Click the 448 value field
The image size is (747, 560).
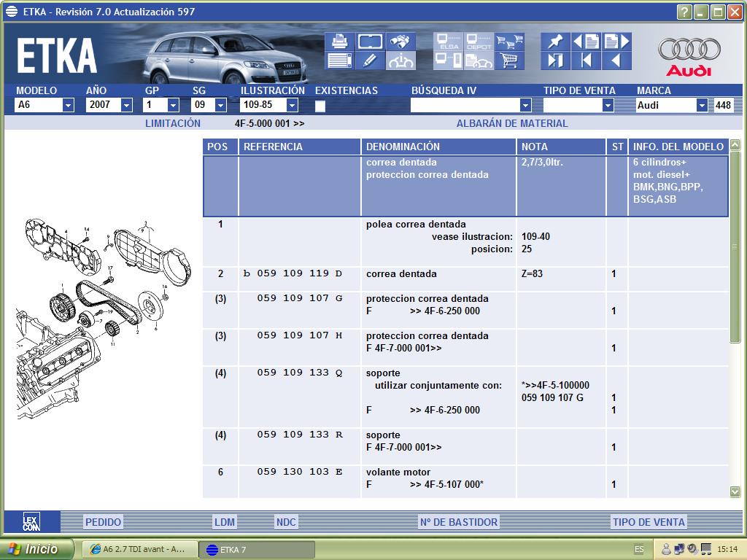(x=723, y=105)
